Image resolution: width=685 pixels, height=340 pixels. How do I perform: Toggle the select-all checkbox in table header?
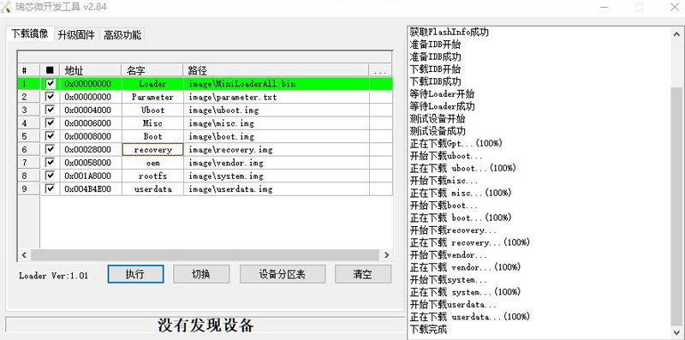[x=50, y=70]
